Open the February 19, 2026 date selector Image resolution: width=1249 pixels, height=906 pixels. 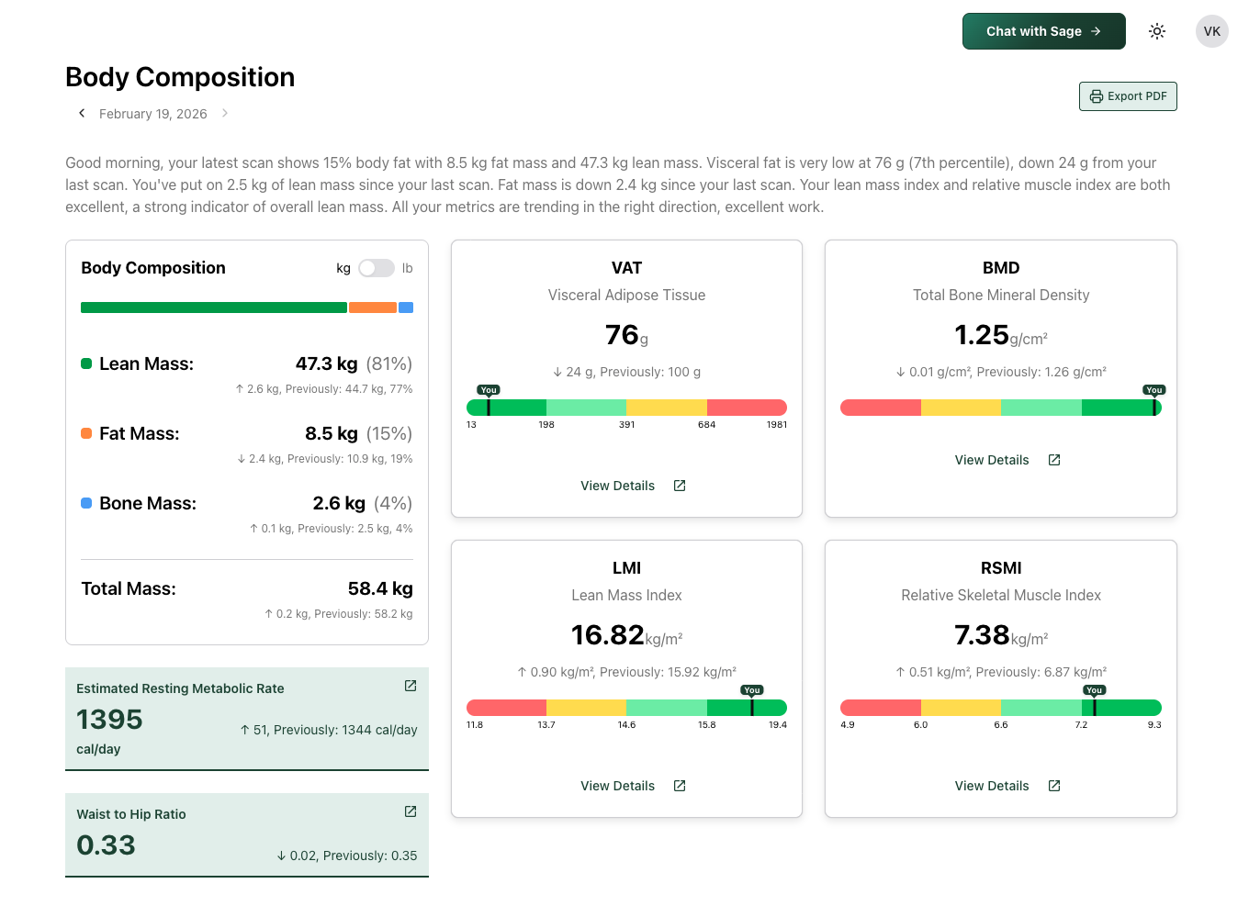(153, 114)
